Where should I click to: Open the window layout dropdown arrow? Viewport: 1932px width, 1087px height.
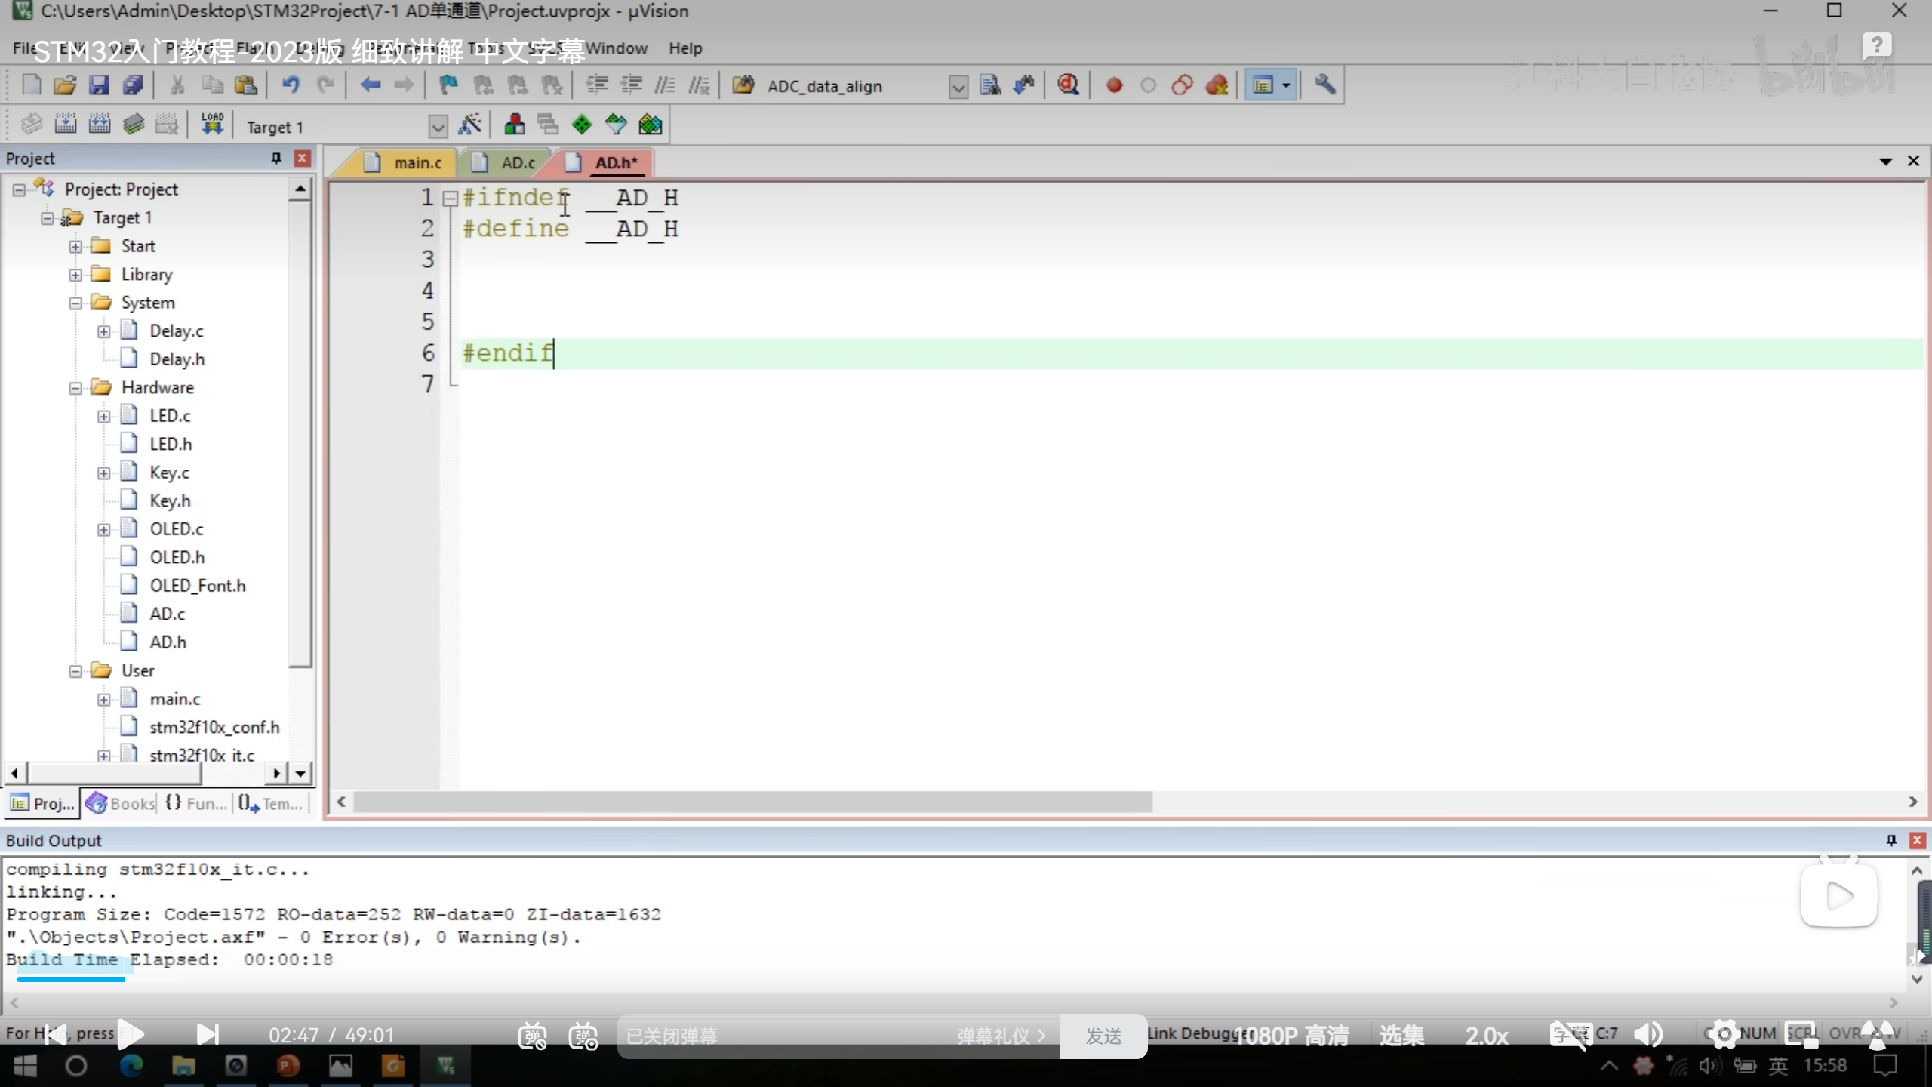point(1286,85)
